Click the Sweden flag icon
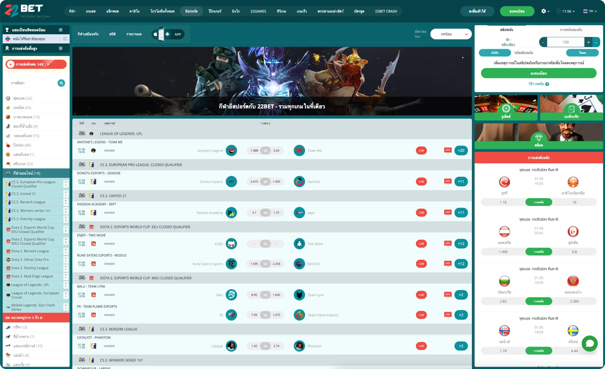The height and width of the screenshot is (369, 605). [573, 331]
